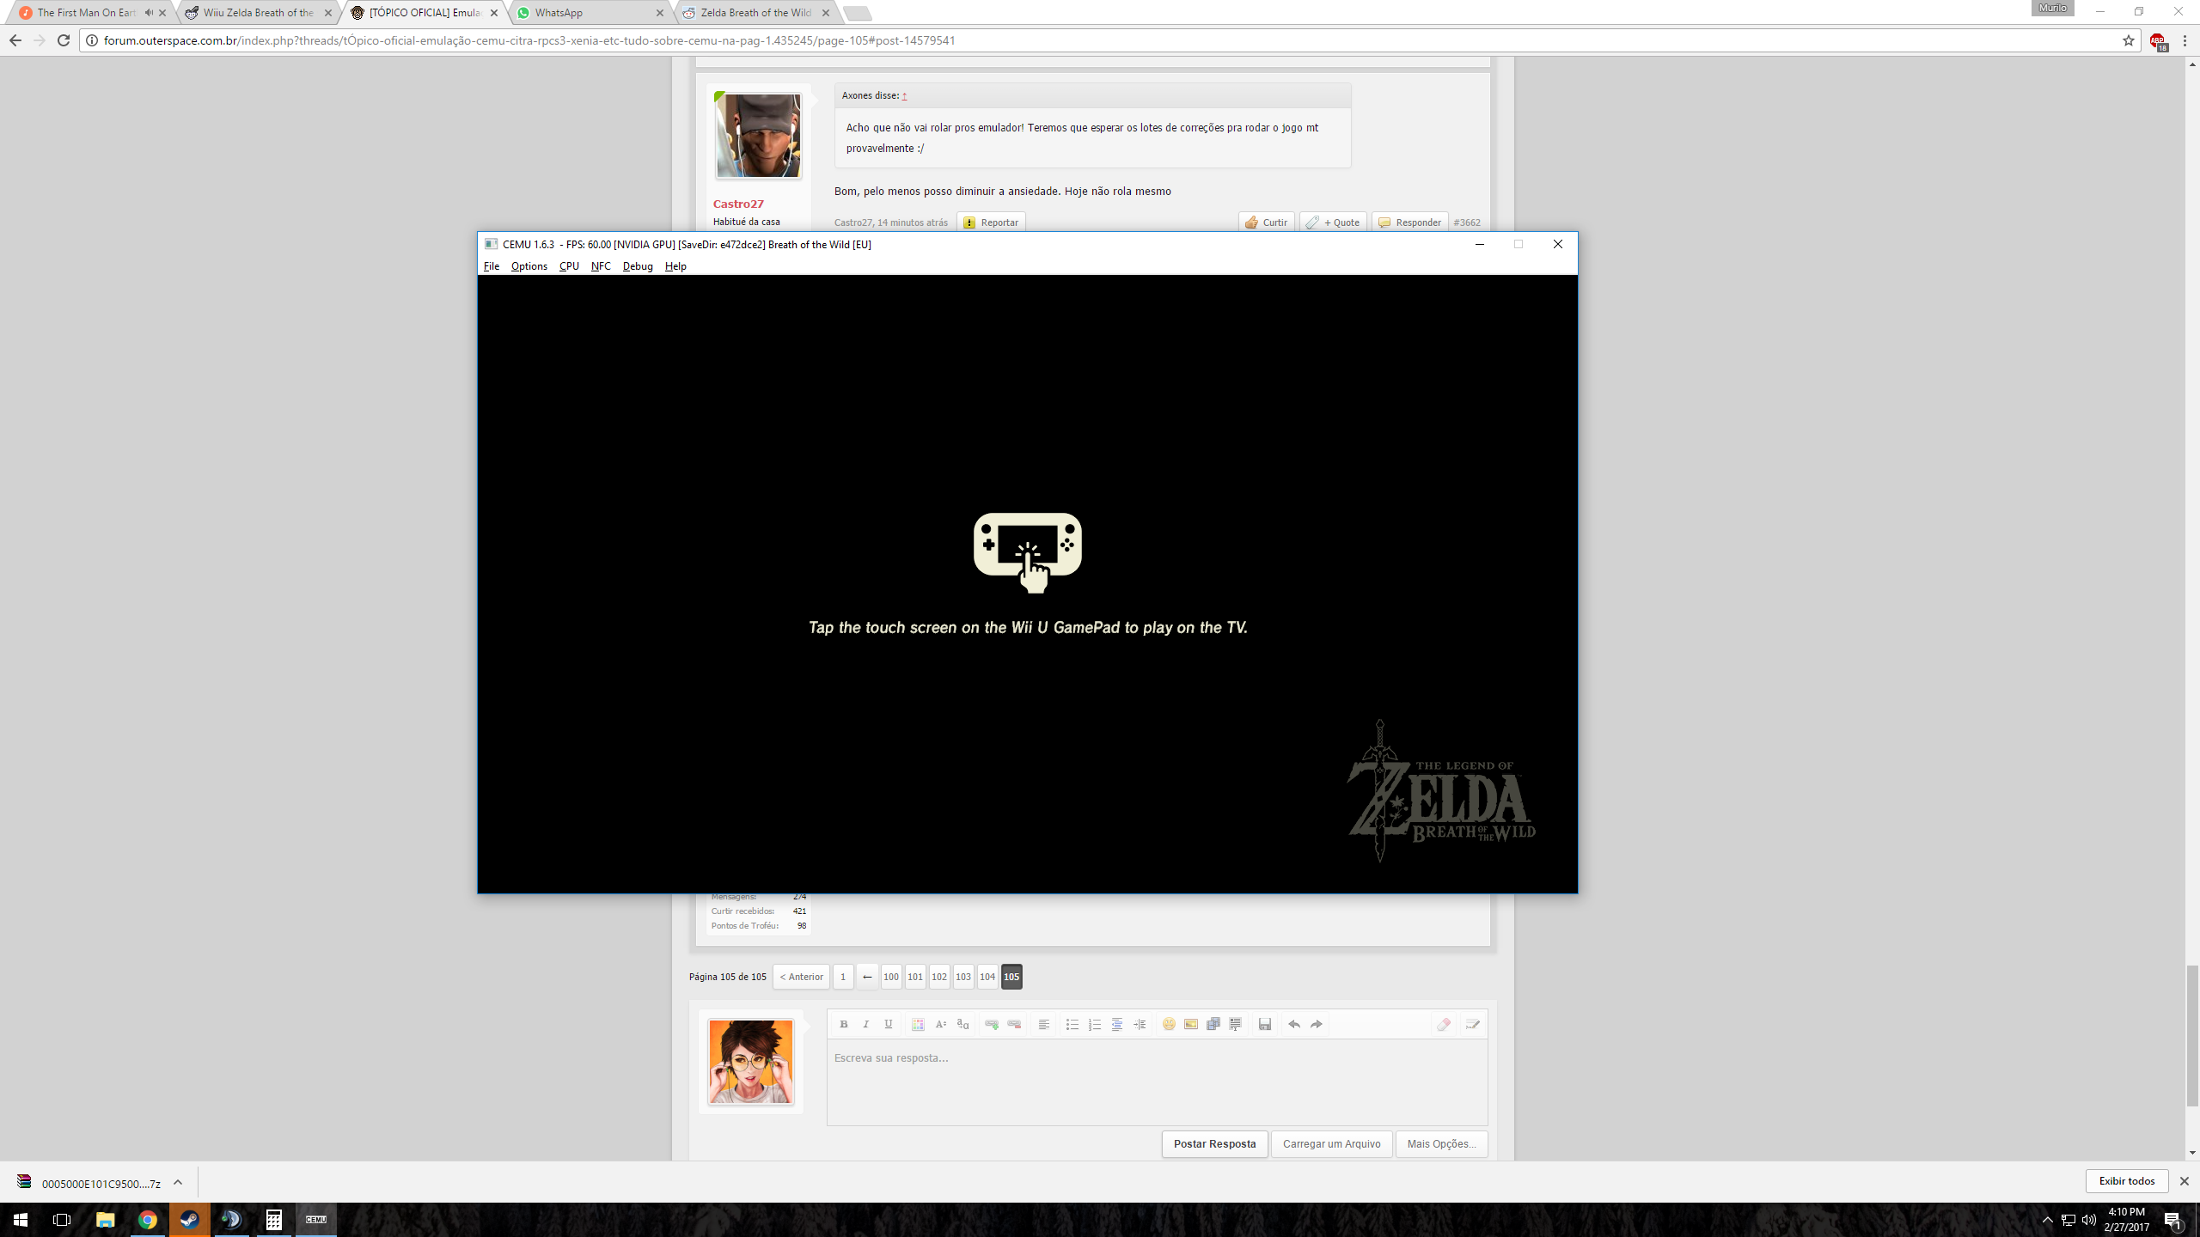Open the Windows Start menu
2200x1237 pixels.
[x=21, y=1219]
